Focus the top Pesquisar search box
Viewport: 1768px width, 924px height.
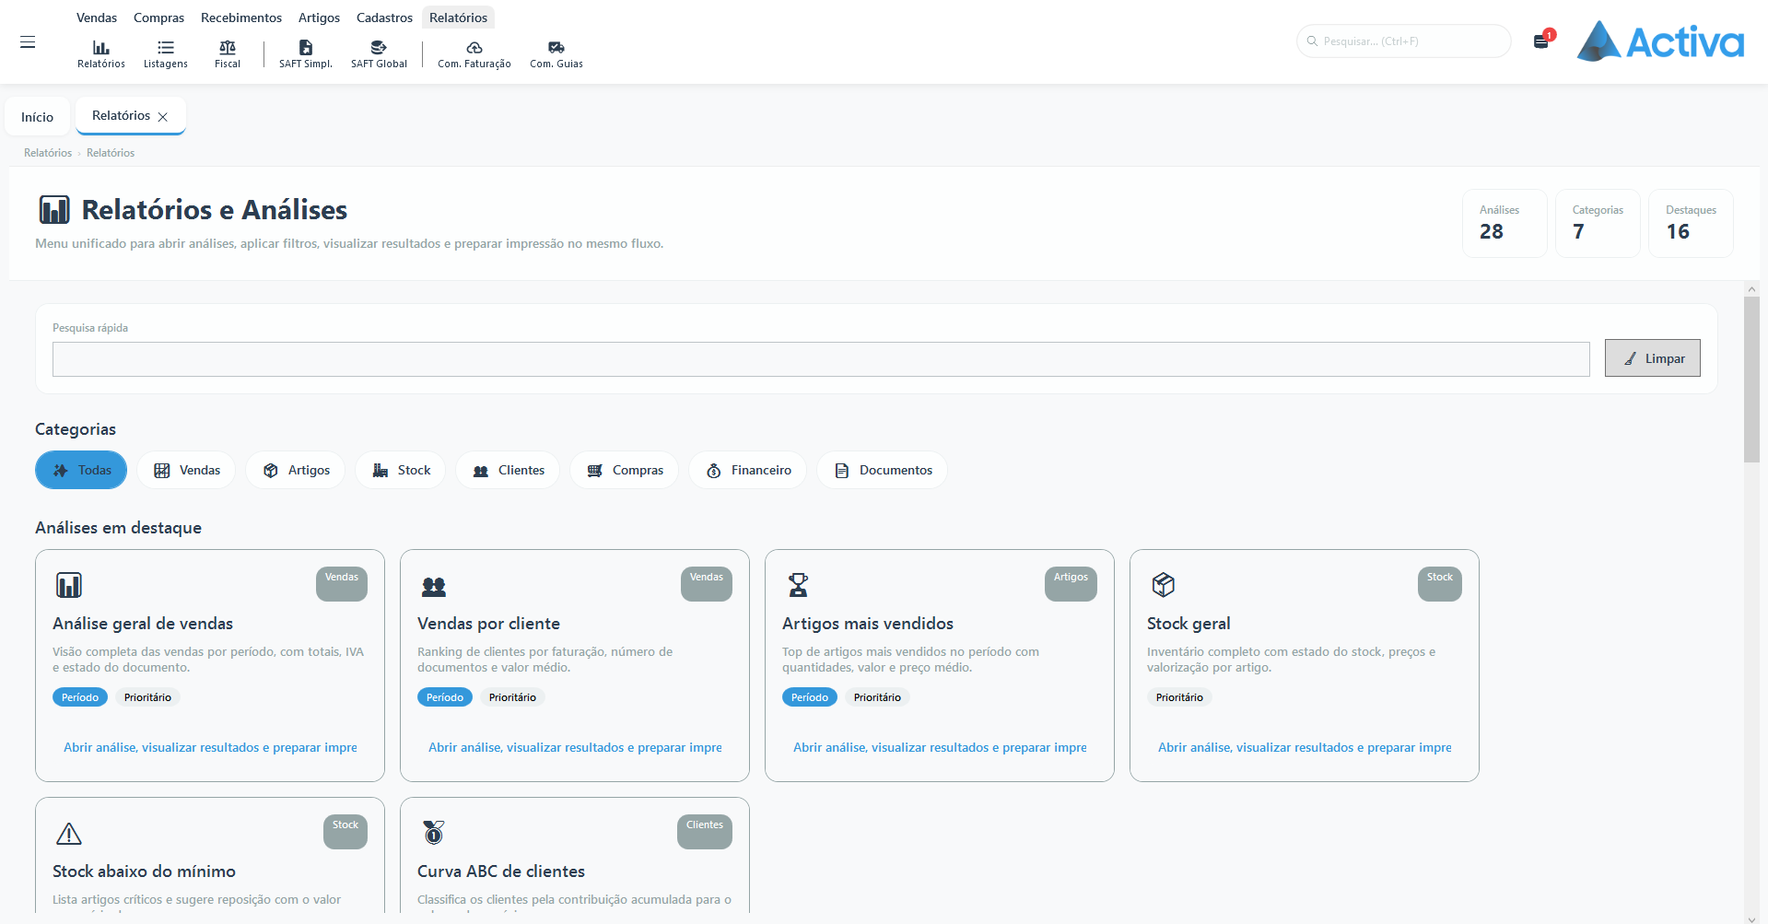pyautogui.click(x=1404, y=41)
